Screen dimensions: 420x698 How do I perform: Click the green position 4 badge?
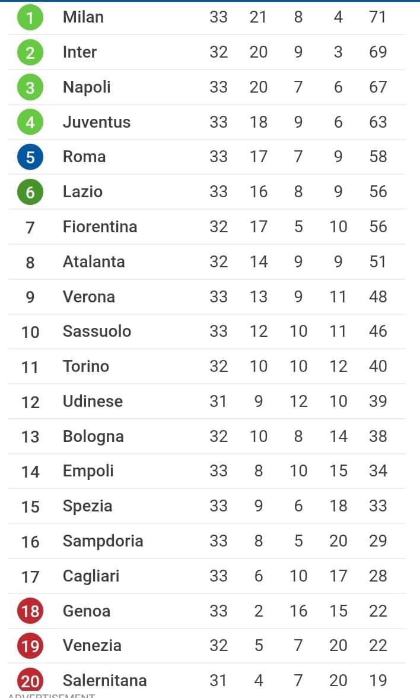pos(30,122)
